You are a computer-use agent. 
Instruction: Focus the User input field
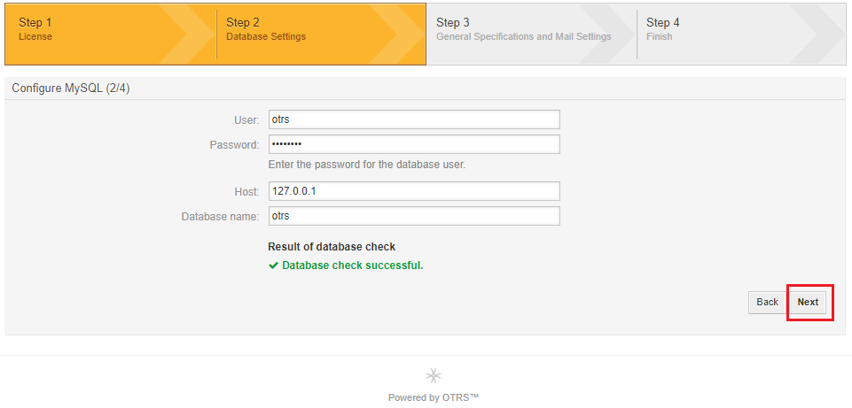pyautogui.click(x=414, y=119)
